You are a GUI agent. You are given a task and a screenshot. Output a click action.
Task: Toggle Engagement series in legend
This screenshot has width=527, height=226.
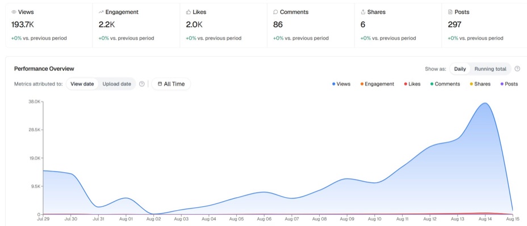377,84
